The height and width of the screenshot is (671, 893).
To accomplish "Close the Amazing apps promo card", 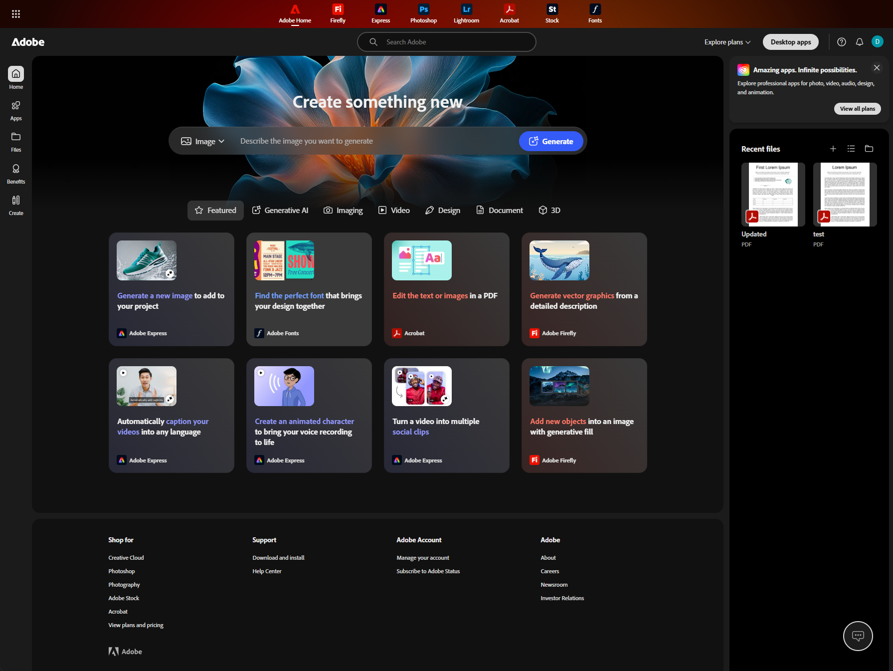I will point(877,68).
